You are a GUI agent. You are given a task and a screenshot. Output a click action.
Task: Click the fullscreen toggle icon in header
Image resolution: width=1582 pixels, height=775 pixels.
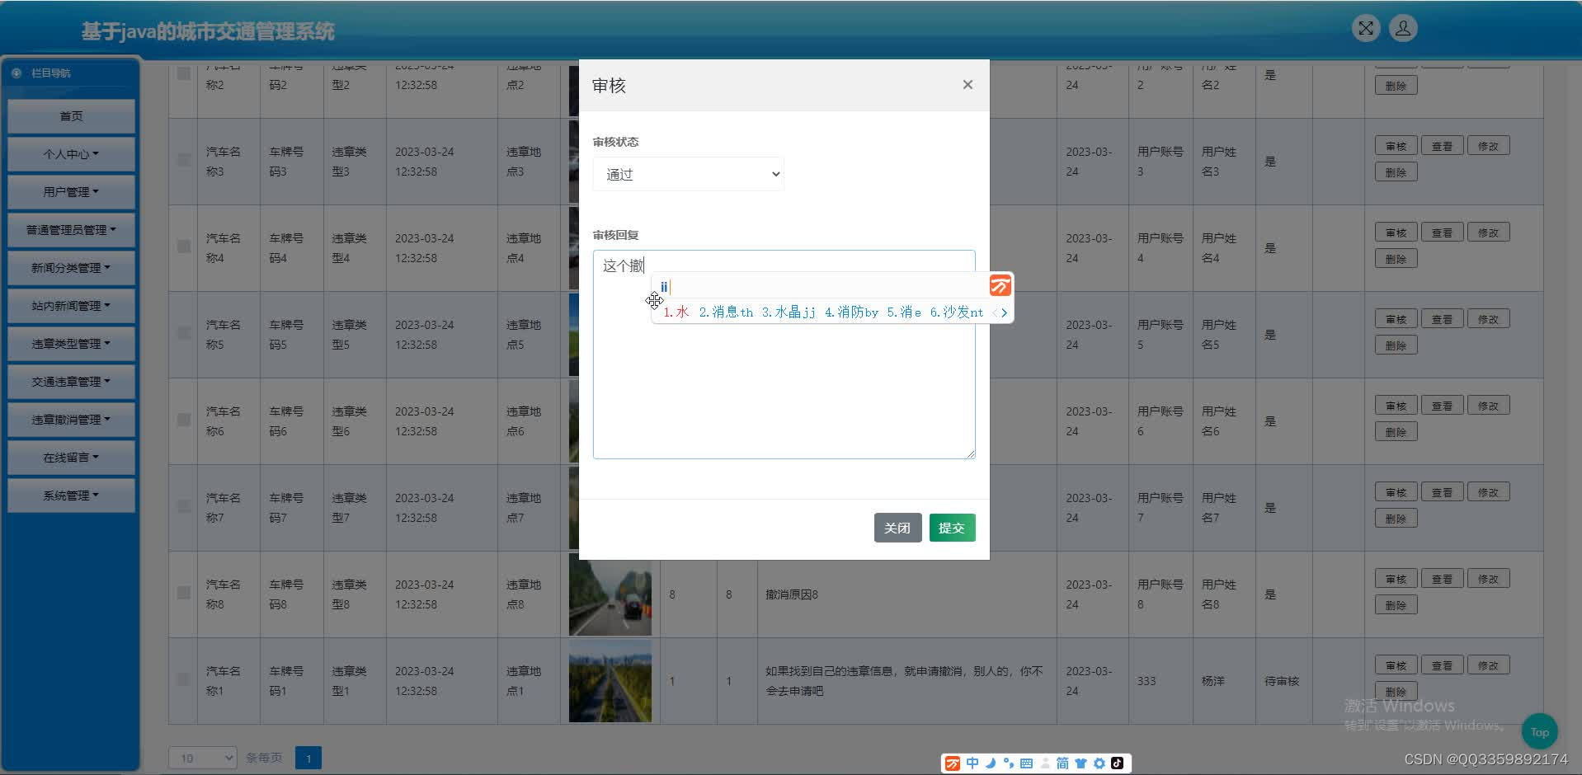point(1366,29)
